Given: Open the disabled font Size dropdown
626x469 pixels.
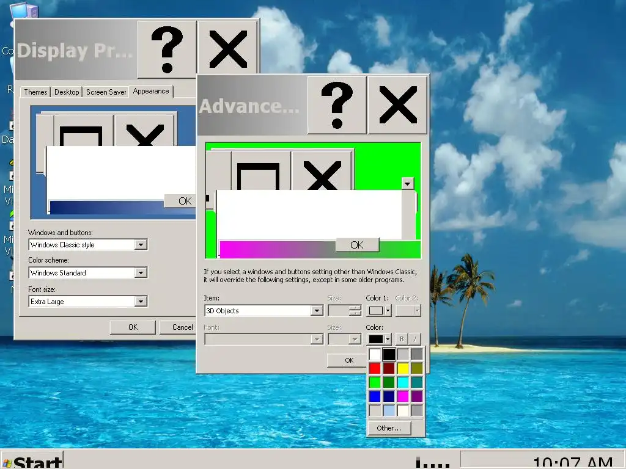Looking at the screenshot, I should (x=355, y=340).
